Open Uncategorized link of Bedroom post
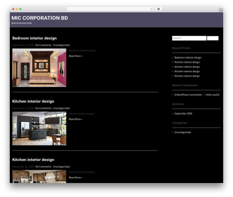The width and height of the screenshot is (233, 197). pyautogui.click(x=61, y=45)
